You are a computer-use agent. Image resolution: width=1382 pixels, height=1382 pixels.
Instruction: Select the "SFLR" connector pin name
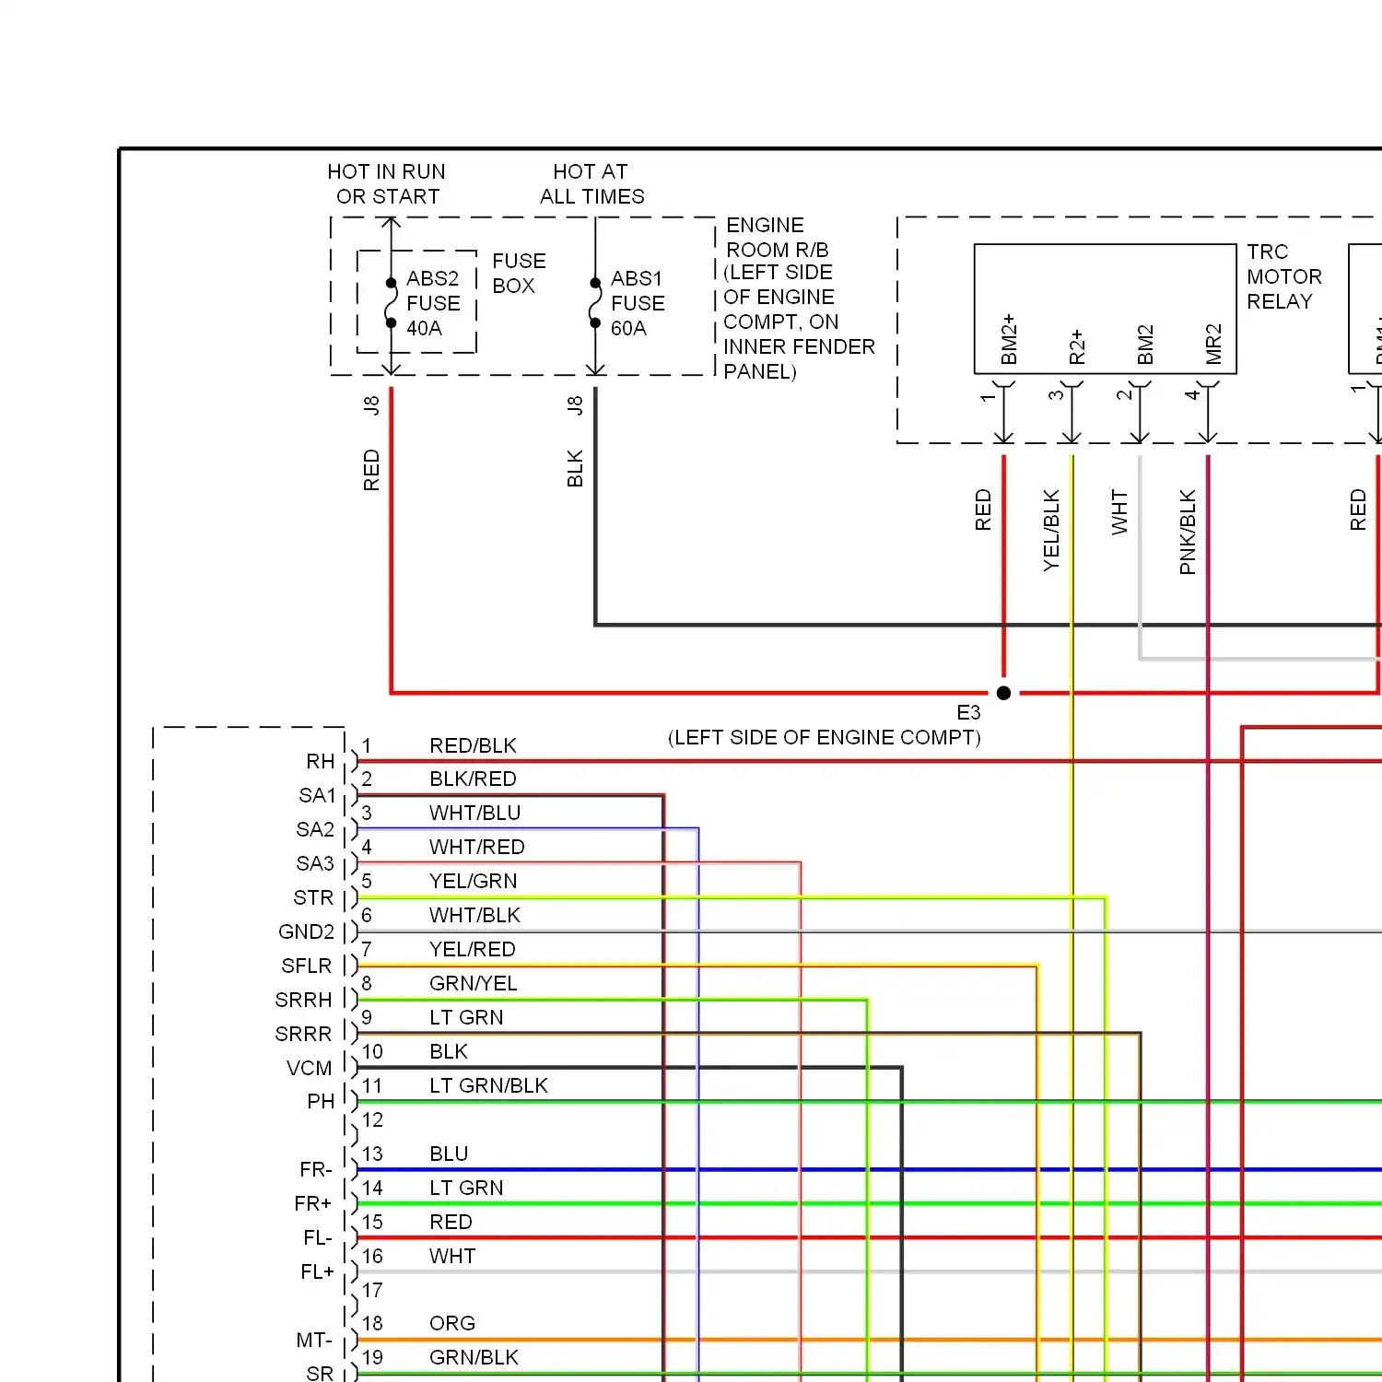306,966
